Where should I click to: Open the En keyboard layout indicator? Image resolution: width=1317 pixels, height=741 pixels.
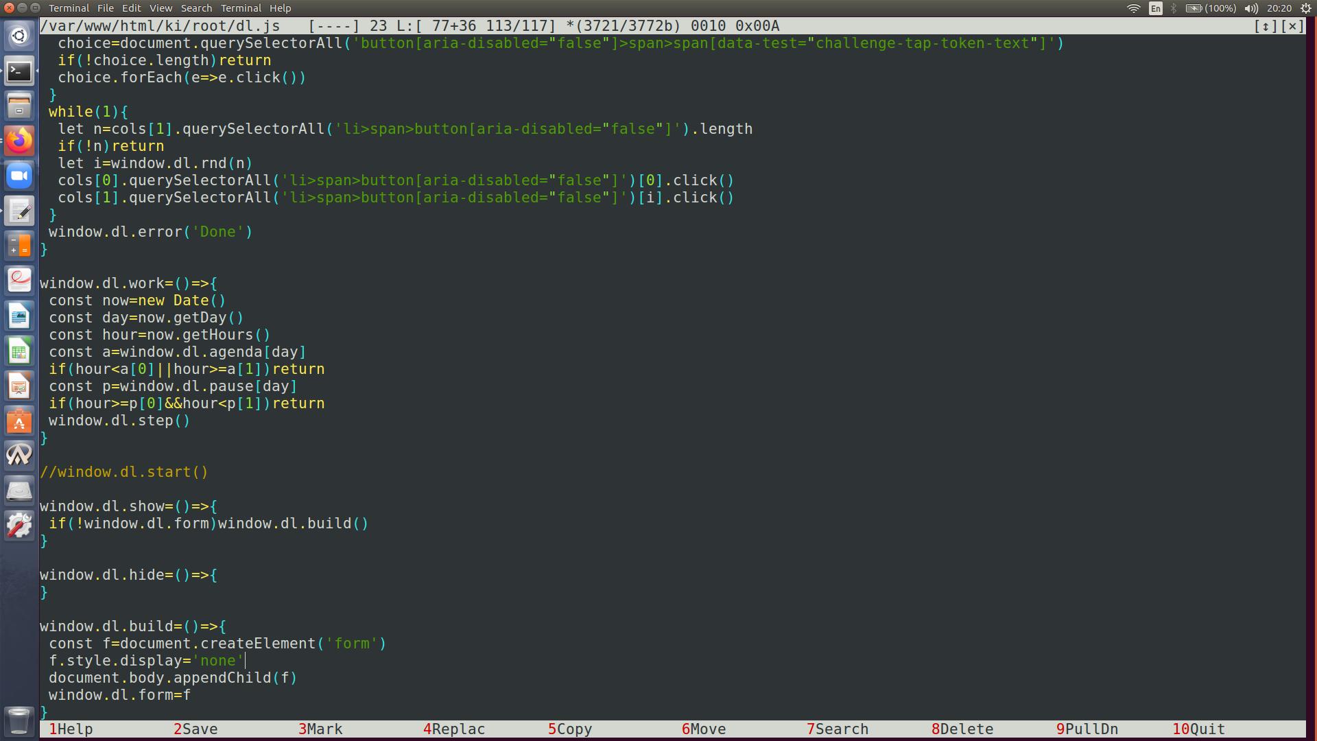(x=1156, y=8)
